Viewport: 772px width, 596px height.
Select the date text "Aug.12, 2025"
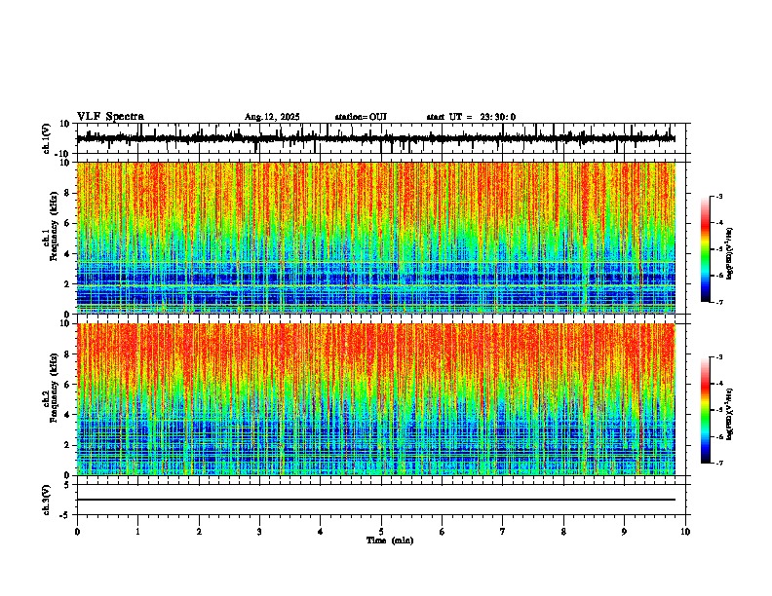click(272, 117)
